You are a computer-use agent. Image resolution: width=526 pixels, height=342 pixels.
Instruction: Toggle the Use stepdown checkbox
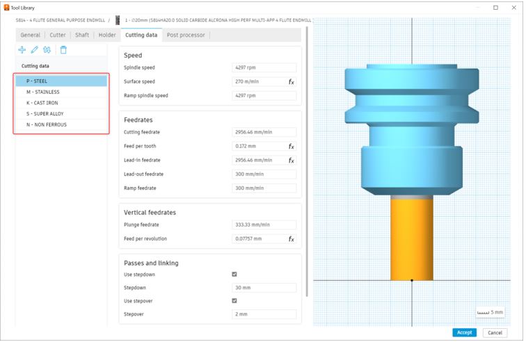click(234, 275)
